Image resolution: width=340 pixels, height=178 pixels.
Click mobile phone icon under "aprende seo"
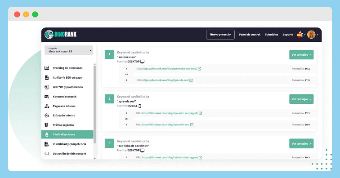139,106
